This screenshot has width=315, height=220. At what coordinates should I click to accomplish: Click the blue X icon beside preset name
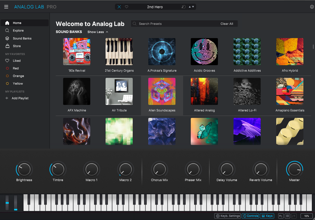(x=119, y=7)
